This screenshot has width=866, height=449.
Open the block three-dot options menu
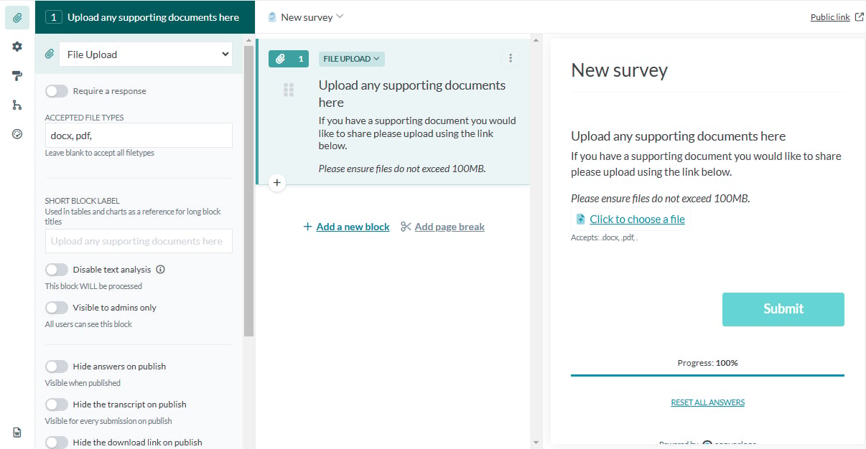tap(511, 58)
